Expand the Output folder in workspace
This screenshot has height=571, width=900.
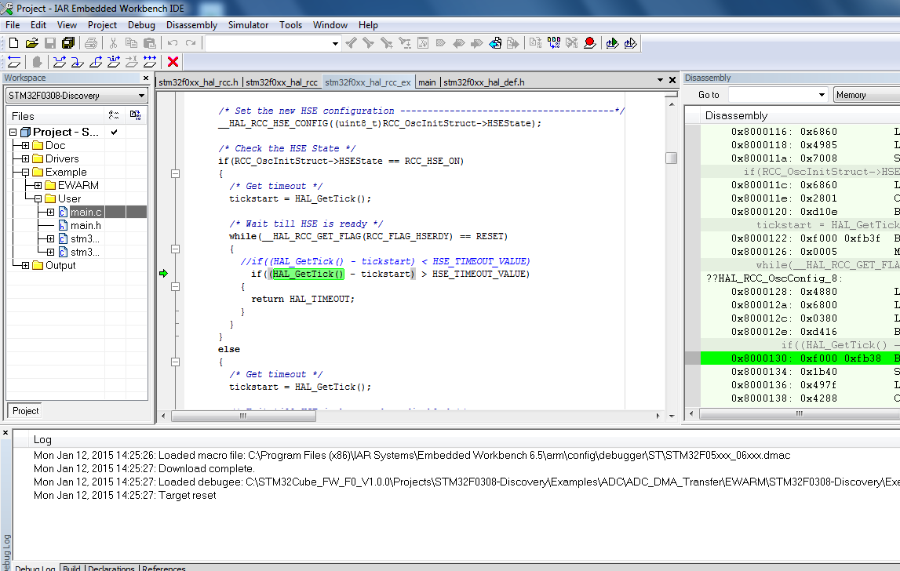(25, 266)
